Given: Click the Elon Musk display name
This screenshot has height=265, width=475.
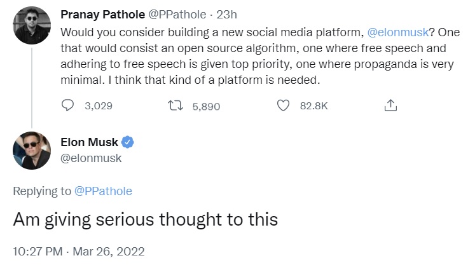Looking at the screenshot, I should [x=88, y=142].
